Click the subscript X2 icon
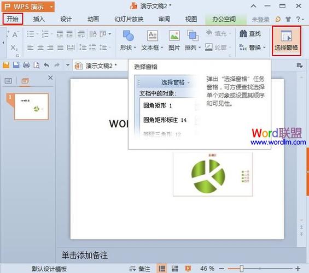 tap(14, 48)
